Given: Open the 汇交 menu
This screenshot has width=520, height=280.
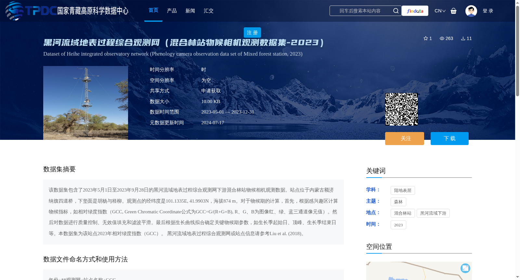Looking at the screenshot, I should 209,11.
